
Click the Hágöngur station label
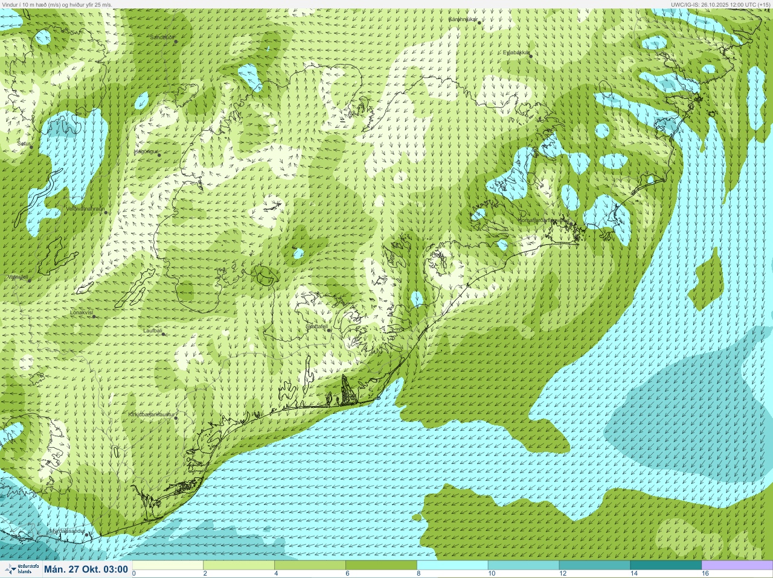coord(146,151)
